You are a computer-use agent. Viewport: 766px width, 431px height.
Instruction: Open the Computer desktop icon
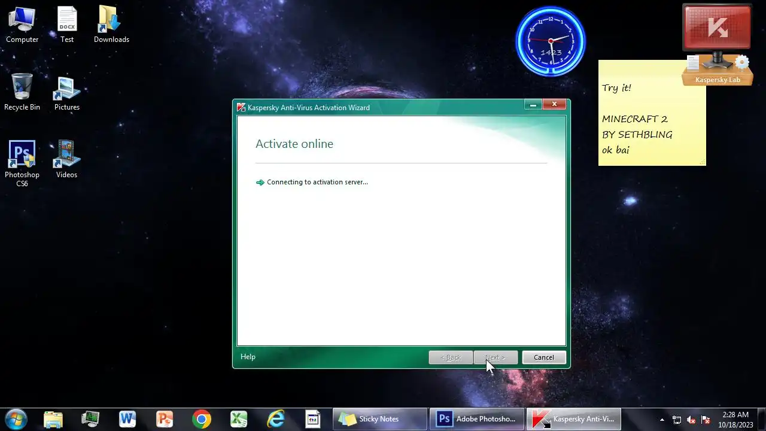22,25
